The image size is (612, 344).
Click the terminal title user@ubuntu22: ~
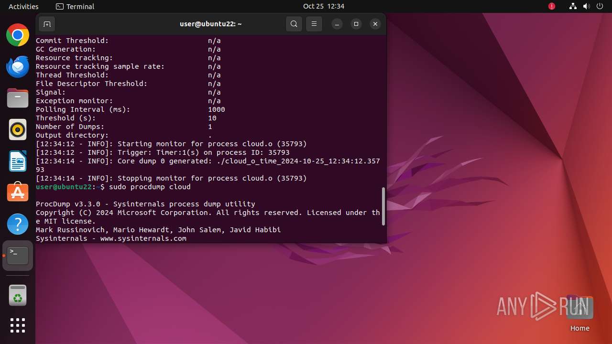pos(211,24)
